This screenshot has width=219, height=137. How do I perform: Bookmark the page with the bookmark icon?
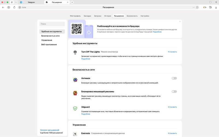click(x=197, y=7)
